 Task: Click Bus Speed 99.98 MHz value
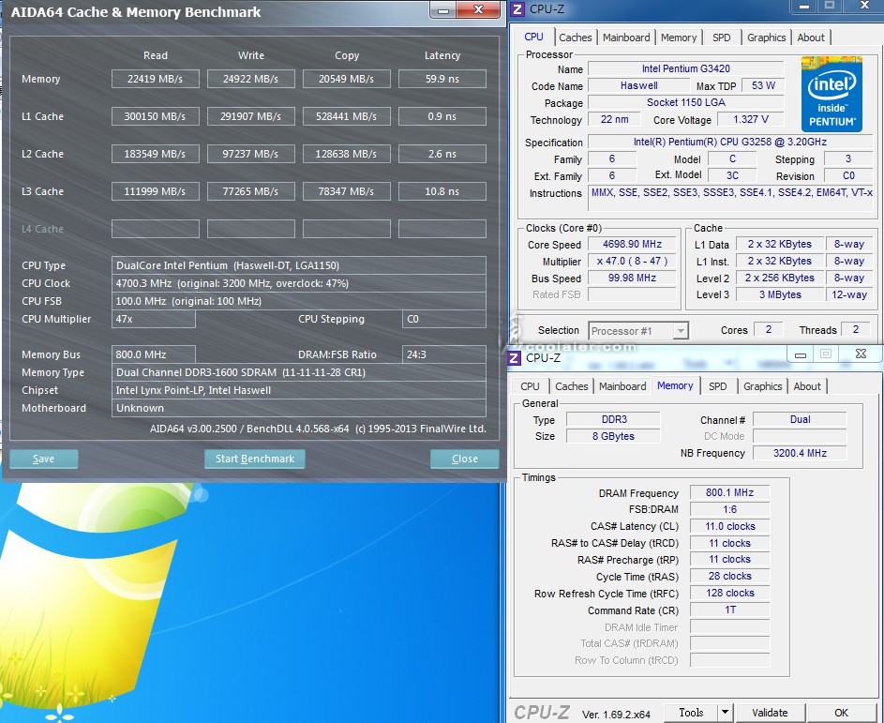click(632, 278)
